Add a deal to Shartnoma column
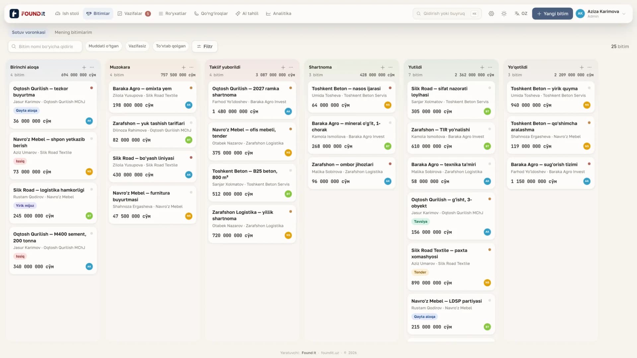This screenshot has width=637, height=358. pos(383,67)
